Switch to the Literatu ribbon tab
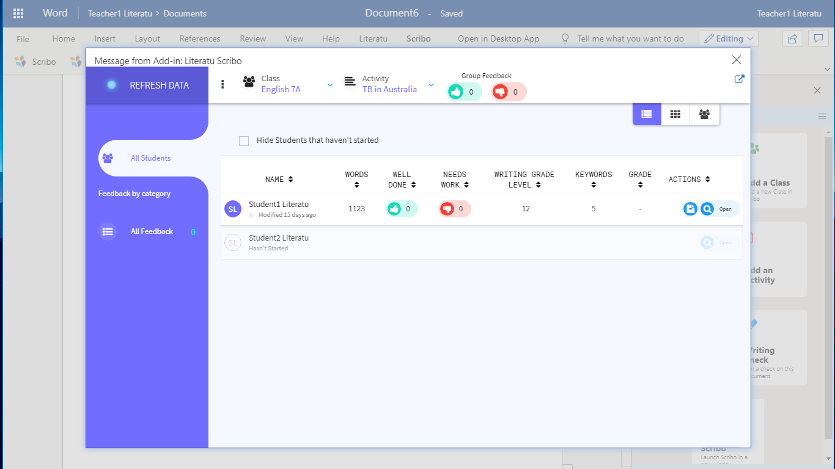 373,38
